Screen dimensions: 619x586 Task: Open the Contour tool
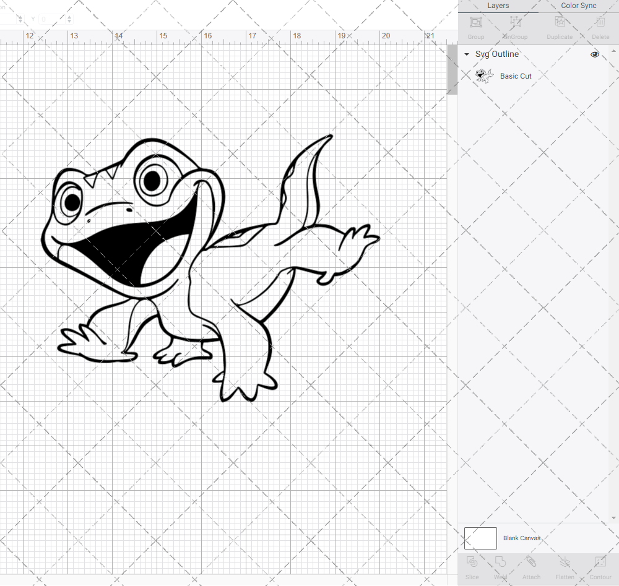(600, 562)
